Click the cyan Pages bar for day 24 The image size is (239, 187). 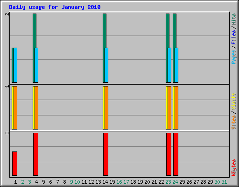click(x=176, y=65)
